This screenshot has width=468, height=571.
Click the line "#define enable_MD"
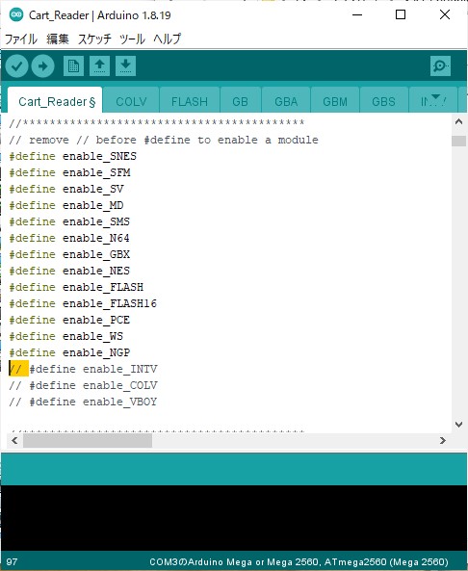66,205
